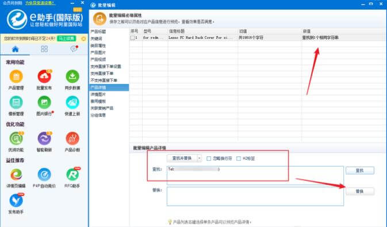Launch the RFQ助手 icon
Image resolution: width=387 pixels, height=227 pixels.
tap(72, 175)
